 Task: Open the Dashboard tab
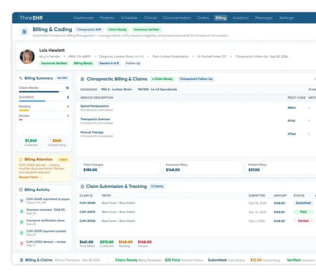click(x=84, y=18)
